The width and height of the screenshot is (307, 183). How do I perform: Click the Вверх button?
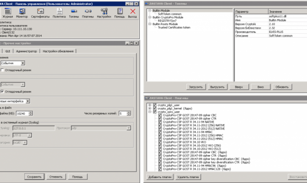pyautogui.click(x=239, y=87)
